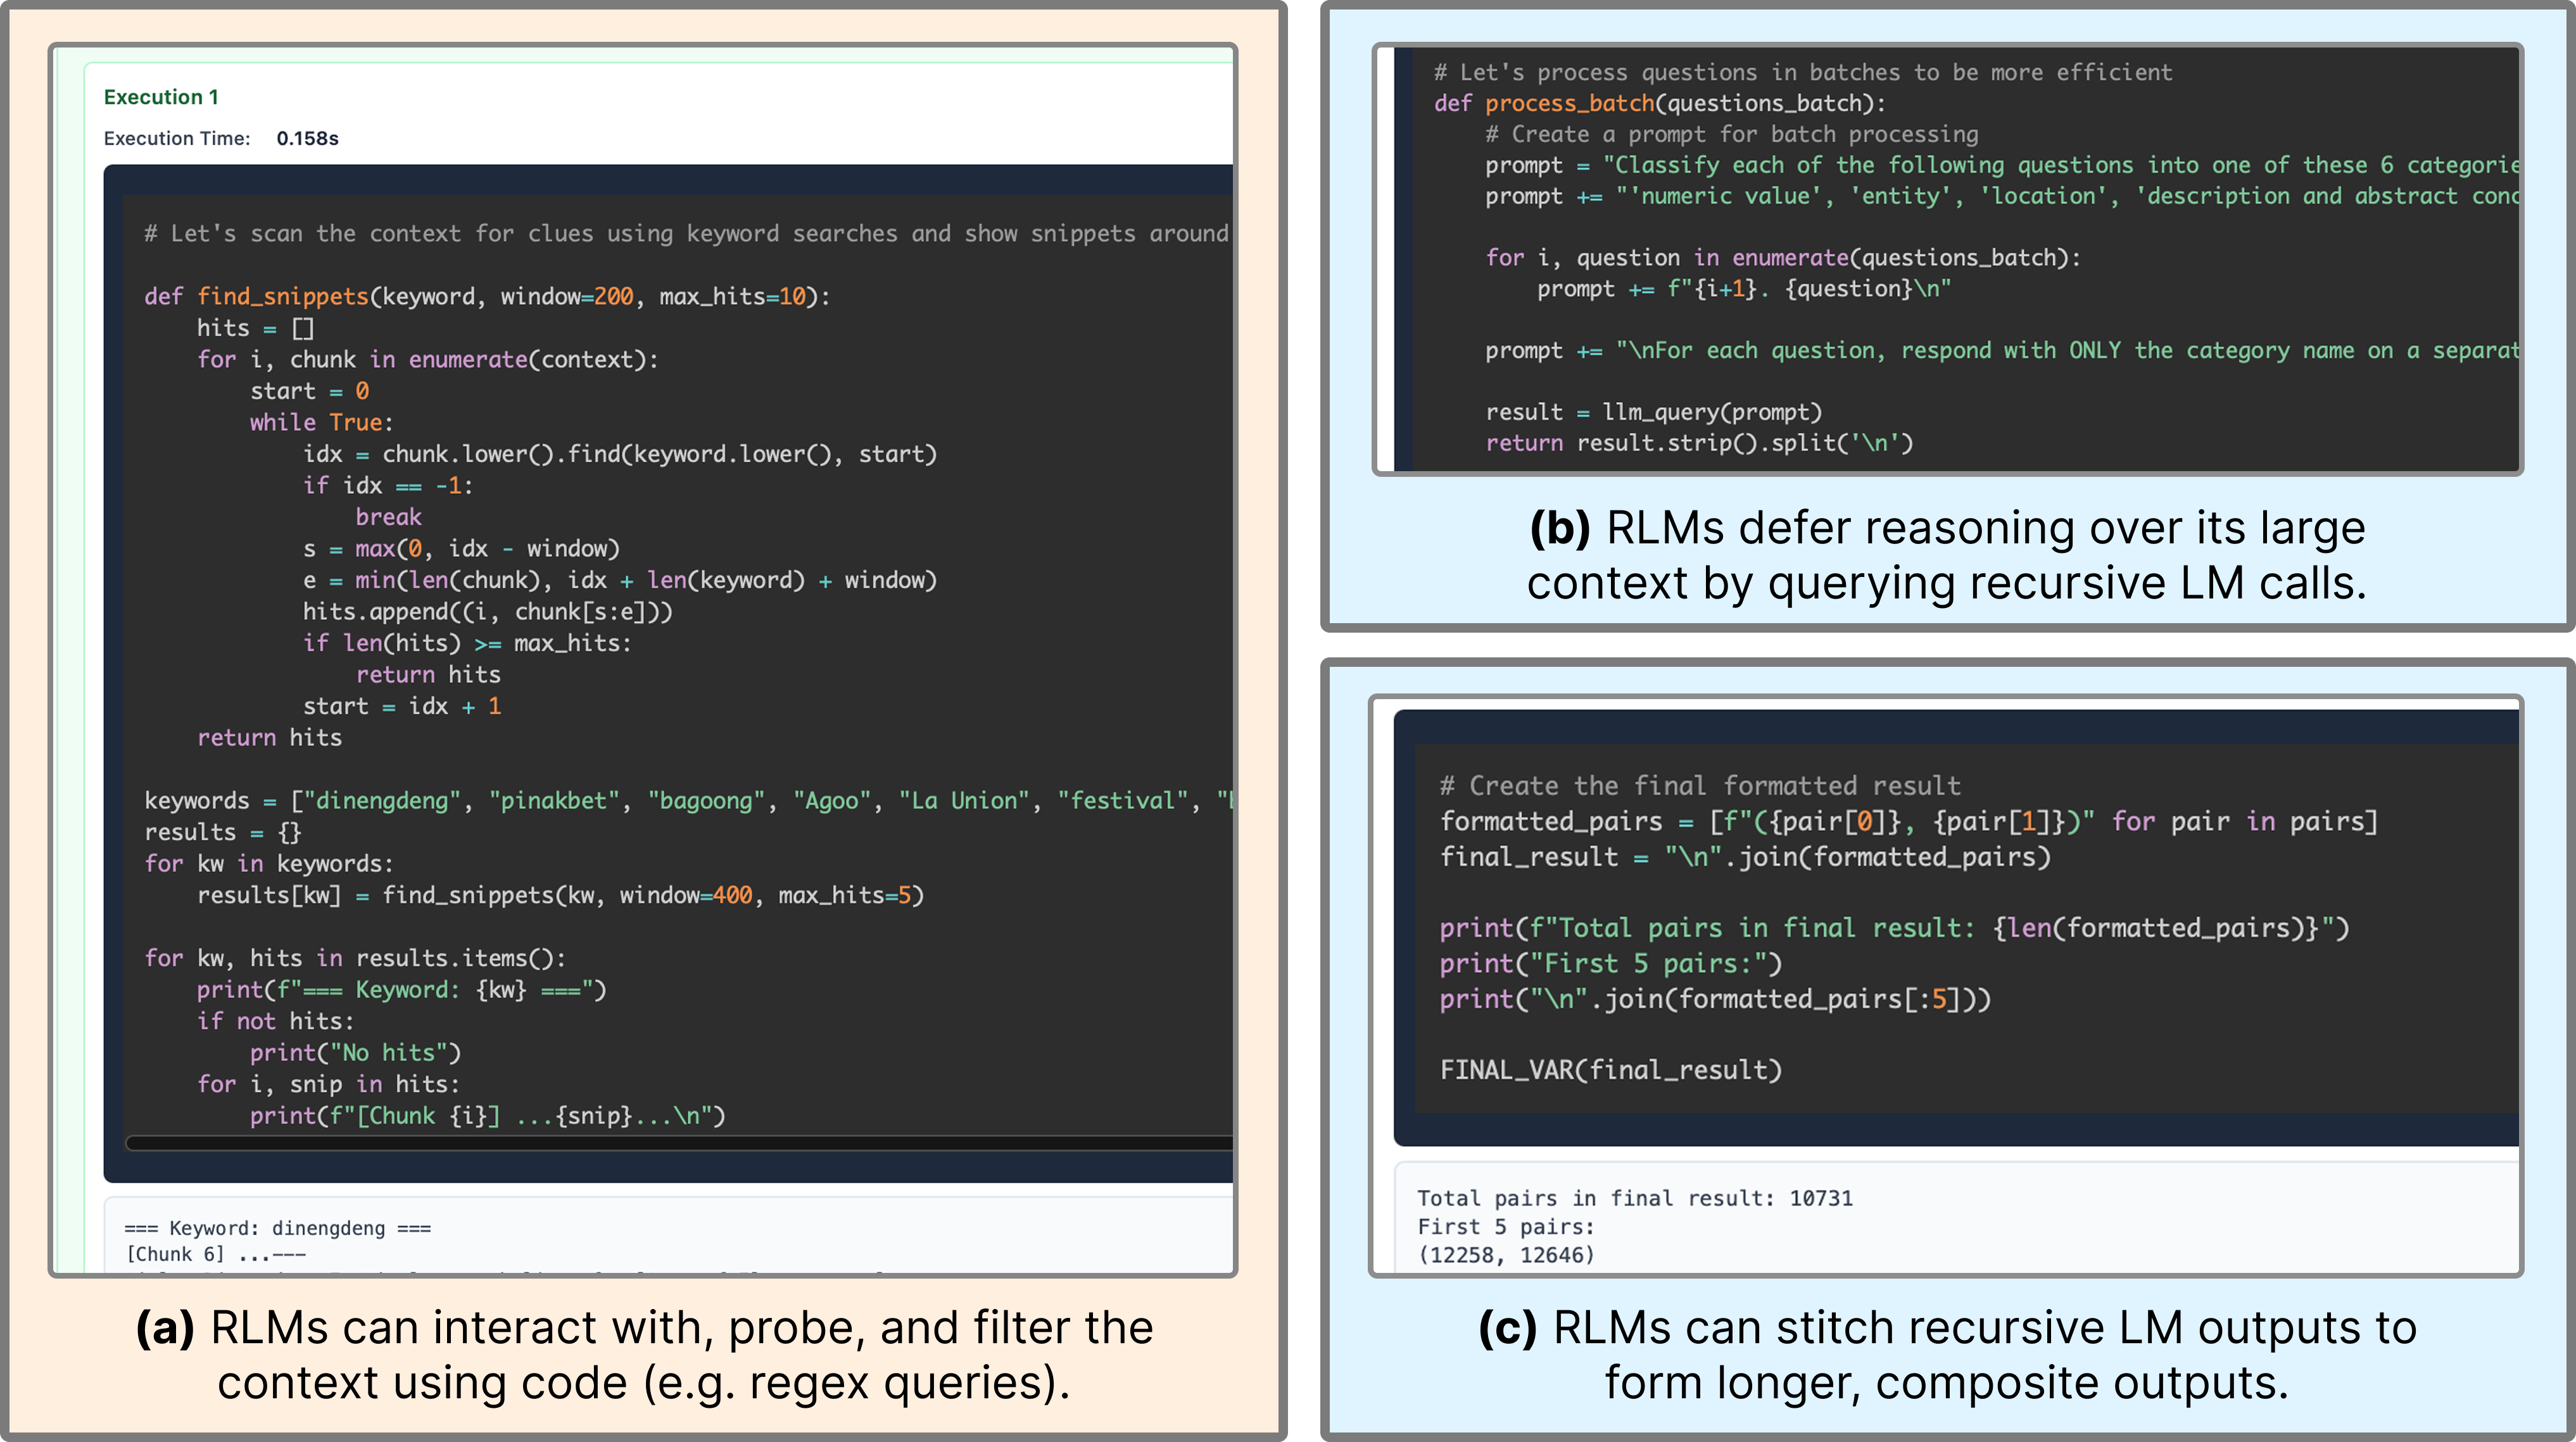This screenshot has width=2576, height=1442.
Task: Click the 0.158s execution time value
Action: [x=307, y=139]
